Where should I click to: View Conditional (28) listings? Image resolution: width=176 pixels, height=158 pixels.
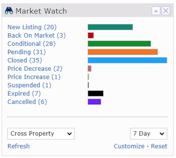[31, 44]
